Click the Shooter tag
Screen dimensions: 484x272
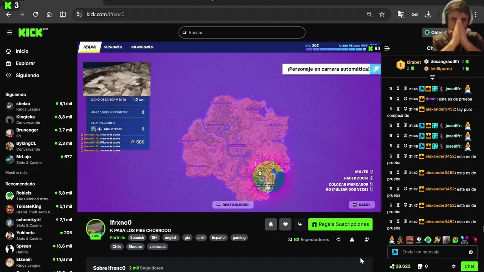pos(135,247)
